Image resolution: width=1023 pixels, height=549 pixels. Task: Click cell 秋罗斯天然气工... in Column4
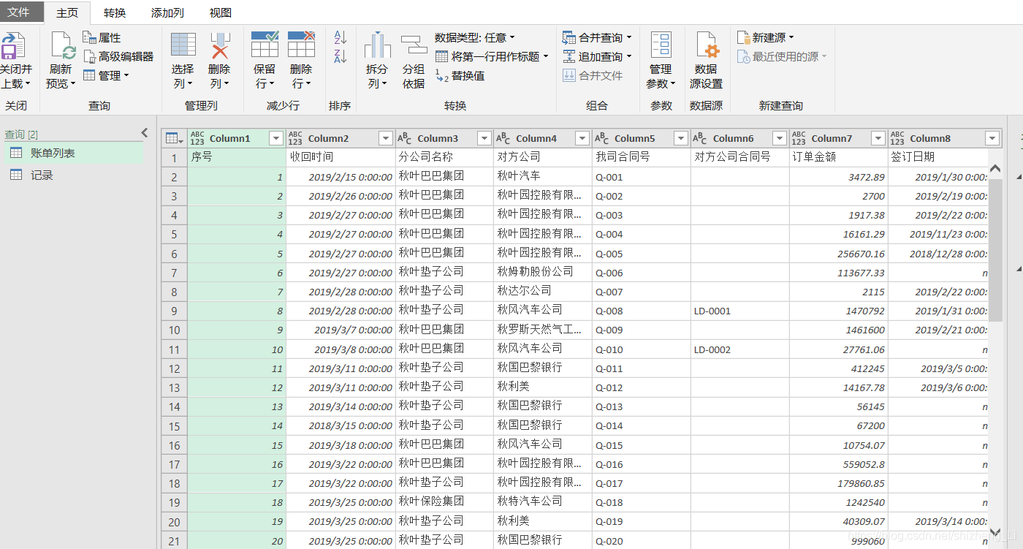point(543,330)
